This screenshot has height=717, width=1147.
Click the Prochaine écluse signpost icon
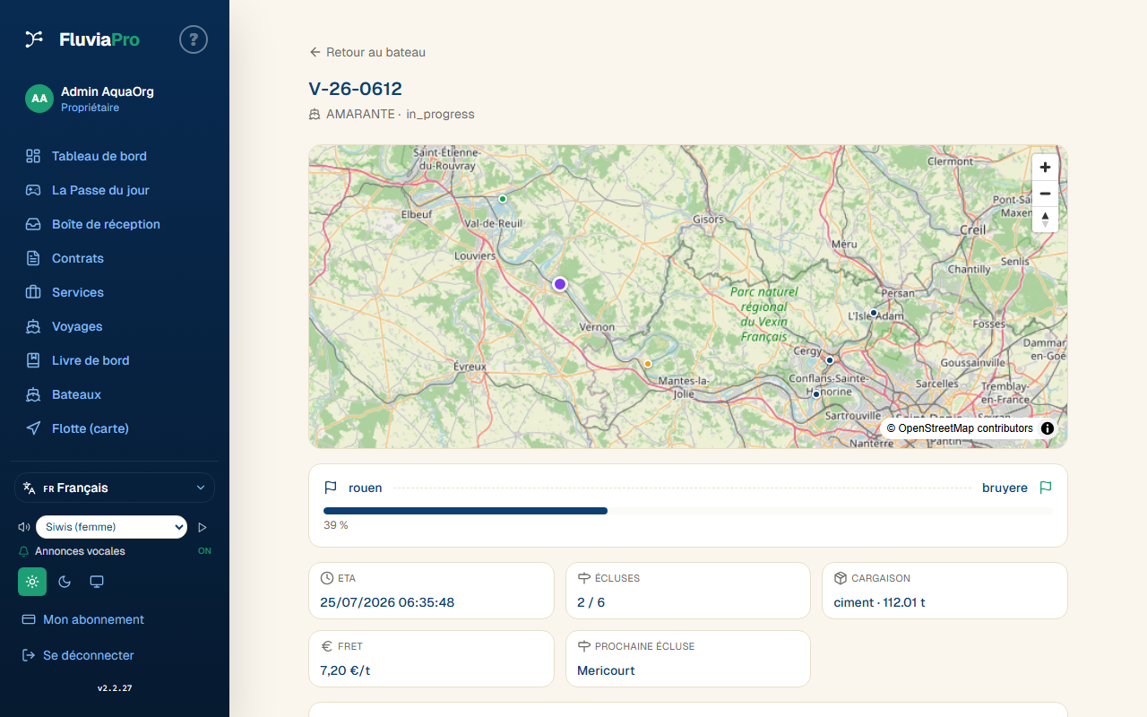(x=584, y=646)
